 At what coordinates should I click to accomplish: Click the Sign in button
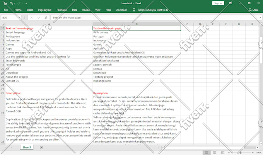click(x=218, y=3)
